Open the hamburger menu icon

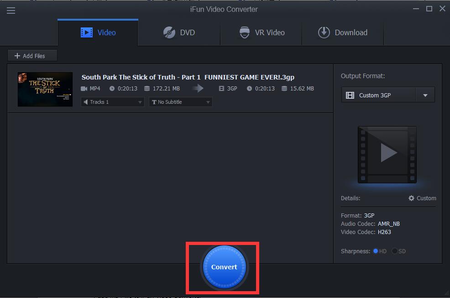coord(11,11)
